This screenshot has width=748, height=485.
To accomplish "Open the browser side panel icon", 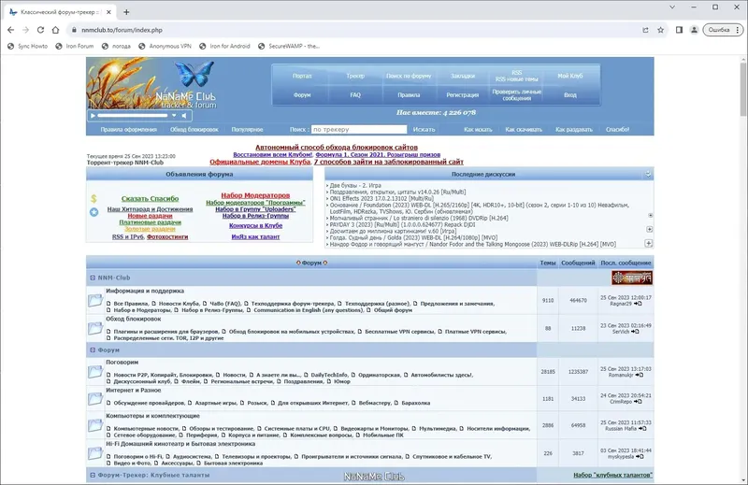I will (x=679, y=30).
